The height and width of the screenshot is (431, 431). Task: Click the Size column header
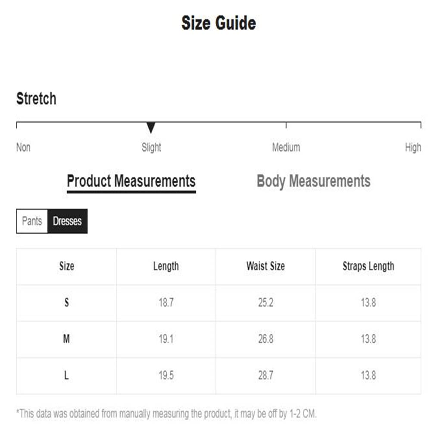point(66,266)
